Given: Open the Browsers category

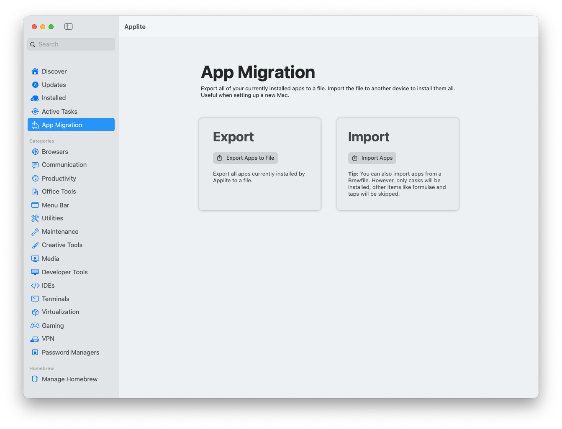Looking at the screenshot, I should click(71, 152).
